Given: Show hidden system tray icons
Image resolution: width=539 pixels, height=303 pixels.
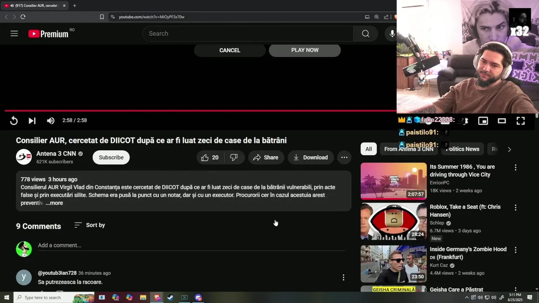Looking at the screenshot, I should click(467, 298).
